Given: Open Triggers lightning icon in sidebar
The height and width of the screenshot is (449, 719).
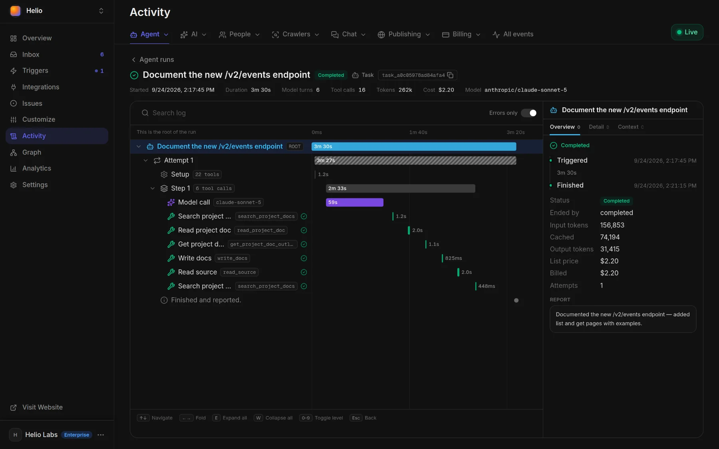Looking at the screenshot, I should point(14,71).
